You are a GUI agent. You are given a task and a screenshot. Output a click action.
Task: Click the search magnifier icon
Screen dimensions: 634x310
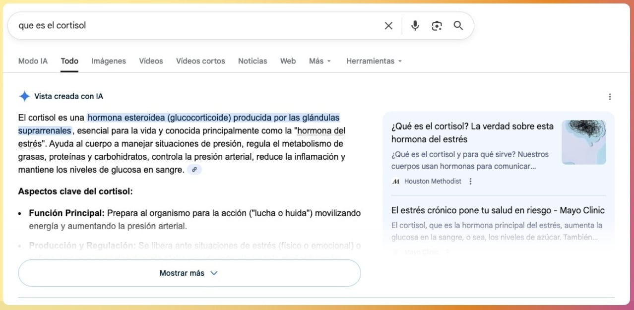pyautogui.click(x=458, y=25)
